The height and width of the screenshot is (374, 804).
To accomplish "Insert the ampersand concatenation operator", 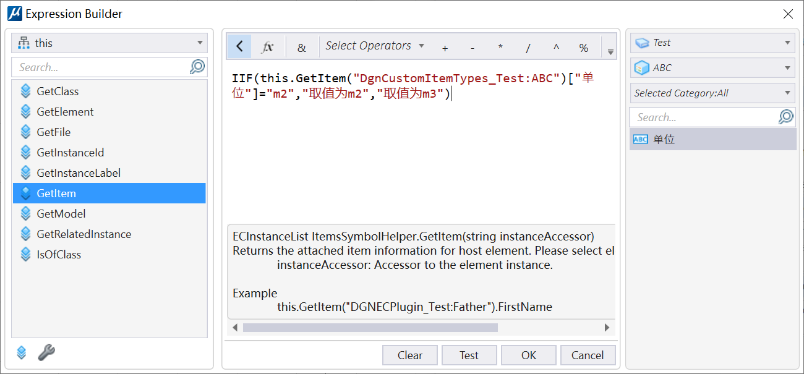I will pos(301,48).
